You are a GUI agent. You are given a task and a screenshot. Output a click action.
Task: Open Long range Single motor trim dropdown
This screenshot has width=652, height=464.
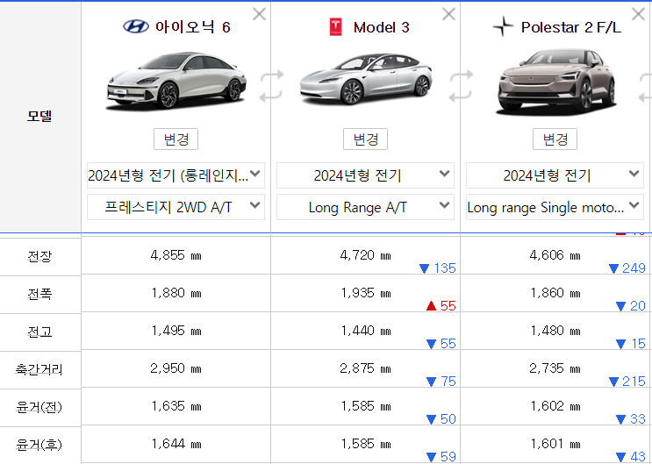[x=555, y=207]
